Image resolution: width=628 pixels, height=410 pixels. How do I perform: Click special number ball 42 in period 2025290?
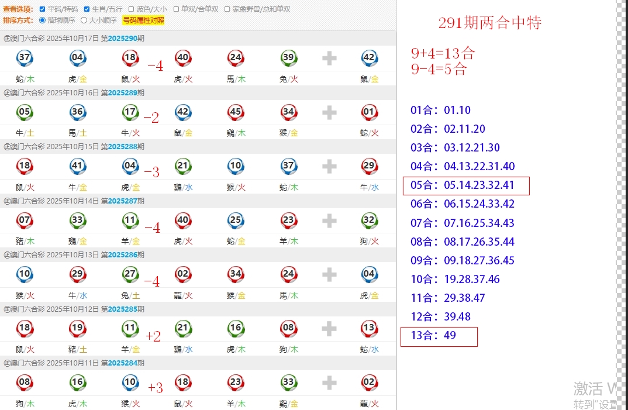[x=369, y=58]
